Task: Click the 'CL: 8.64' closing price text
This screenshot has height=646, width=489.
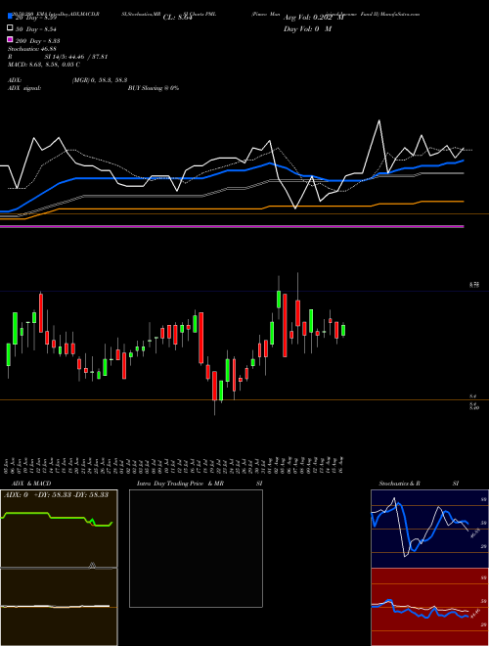Action: [178, 18]
